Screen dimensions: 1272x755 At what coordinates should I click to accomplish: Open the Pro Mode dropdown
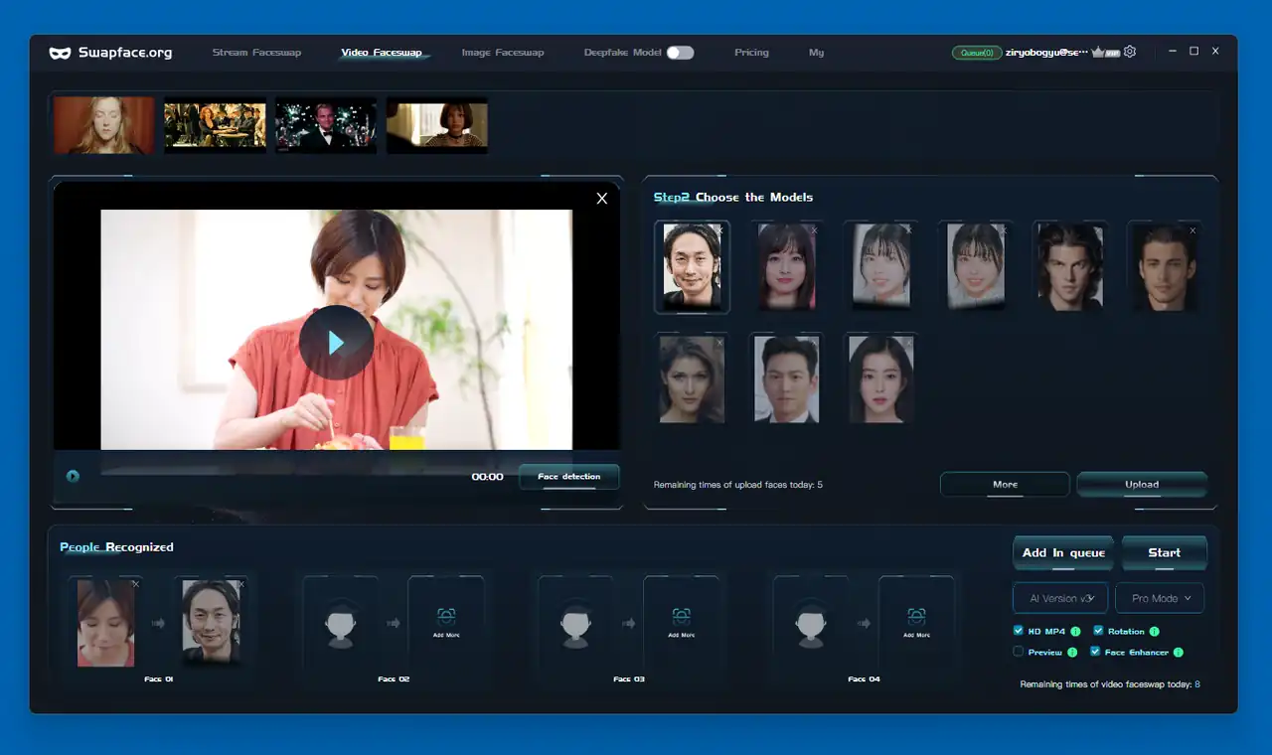point(1160,598)
